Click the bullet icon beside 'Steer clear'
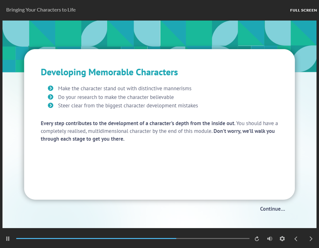Image resolution: width=319 pixels, height=248 pixels. (x=51, y=105)
